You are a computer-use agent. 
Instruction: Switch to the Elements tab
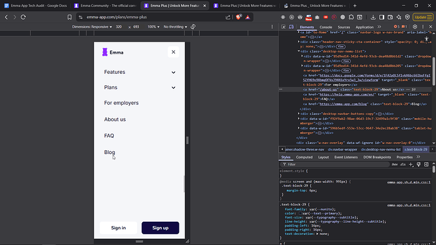coord(306,27)
